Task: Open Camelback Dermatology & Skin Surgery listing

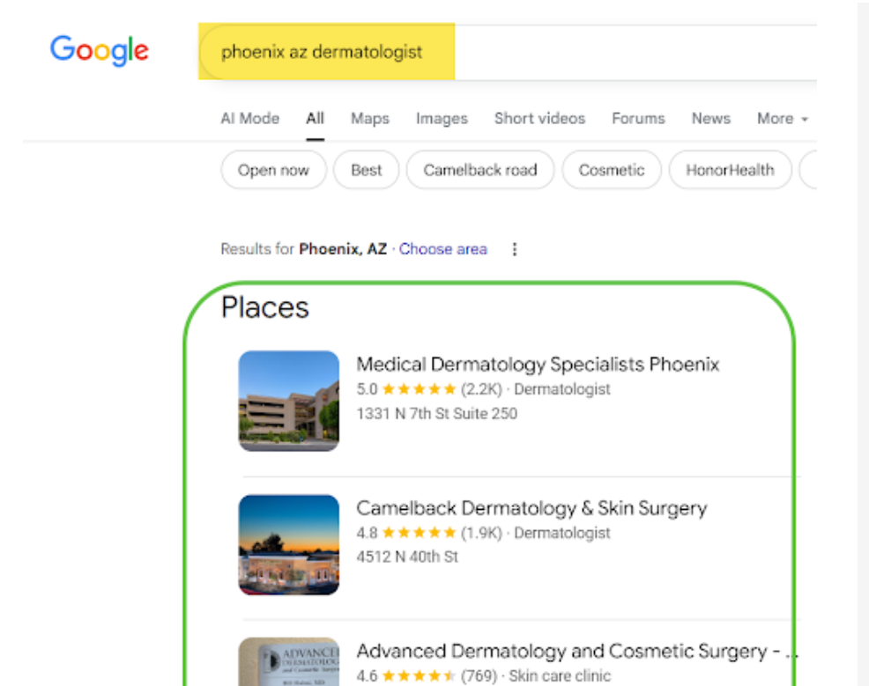Action: [x=531, y=508]
